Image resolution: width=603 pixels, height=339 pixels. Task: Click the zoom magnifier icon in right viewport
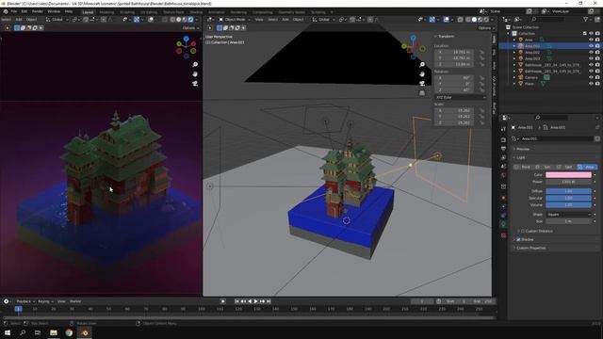point(422,65)
